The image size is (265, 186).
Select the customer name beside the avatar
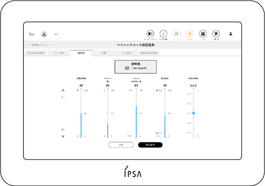[x=56, y=34]
